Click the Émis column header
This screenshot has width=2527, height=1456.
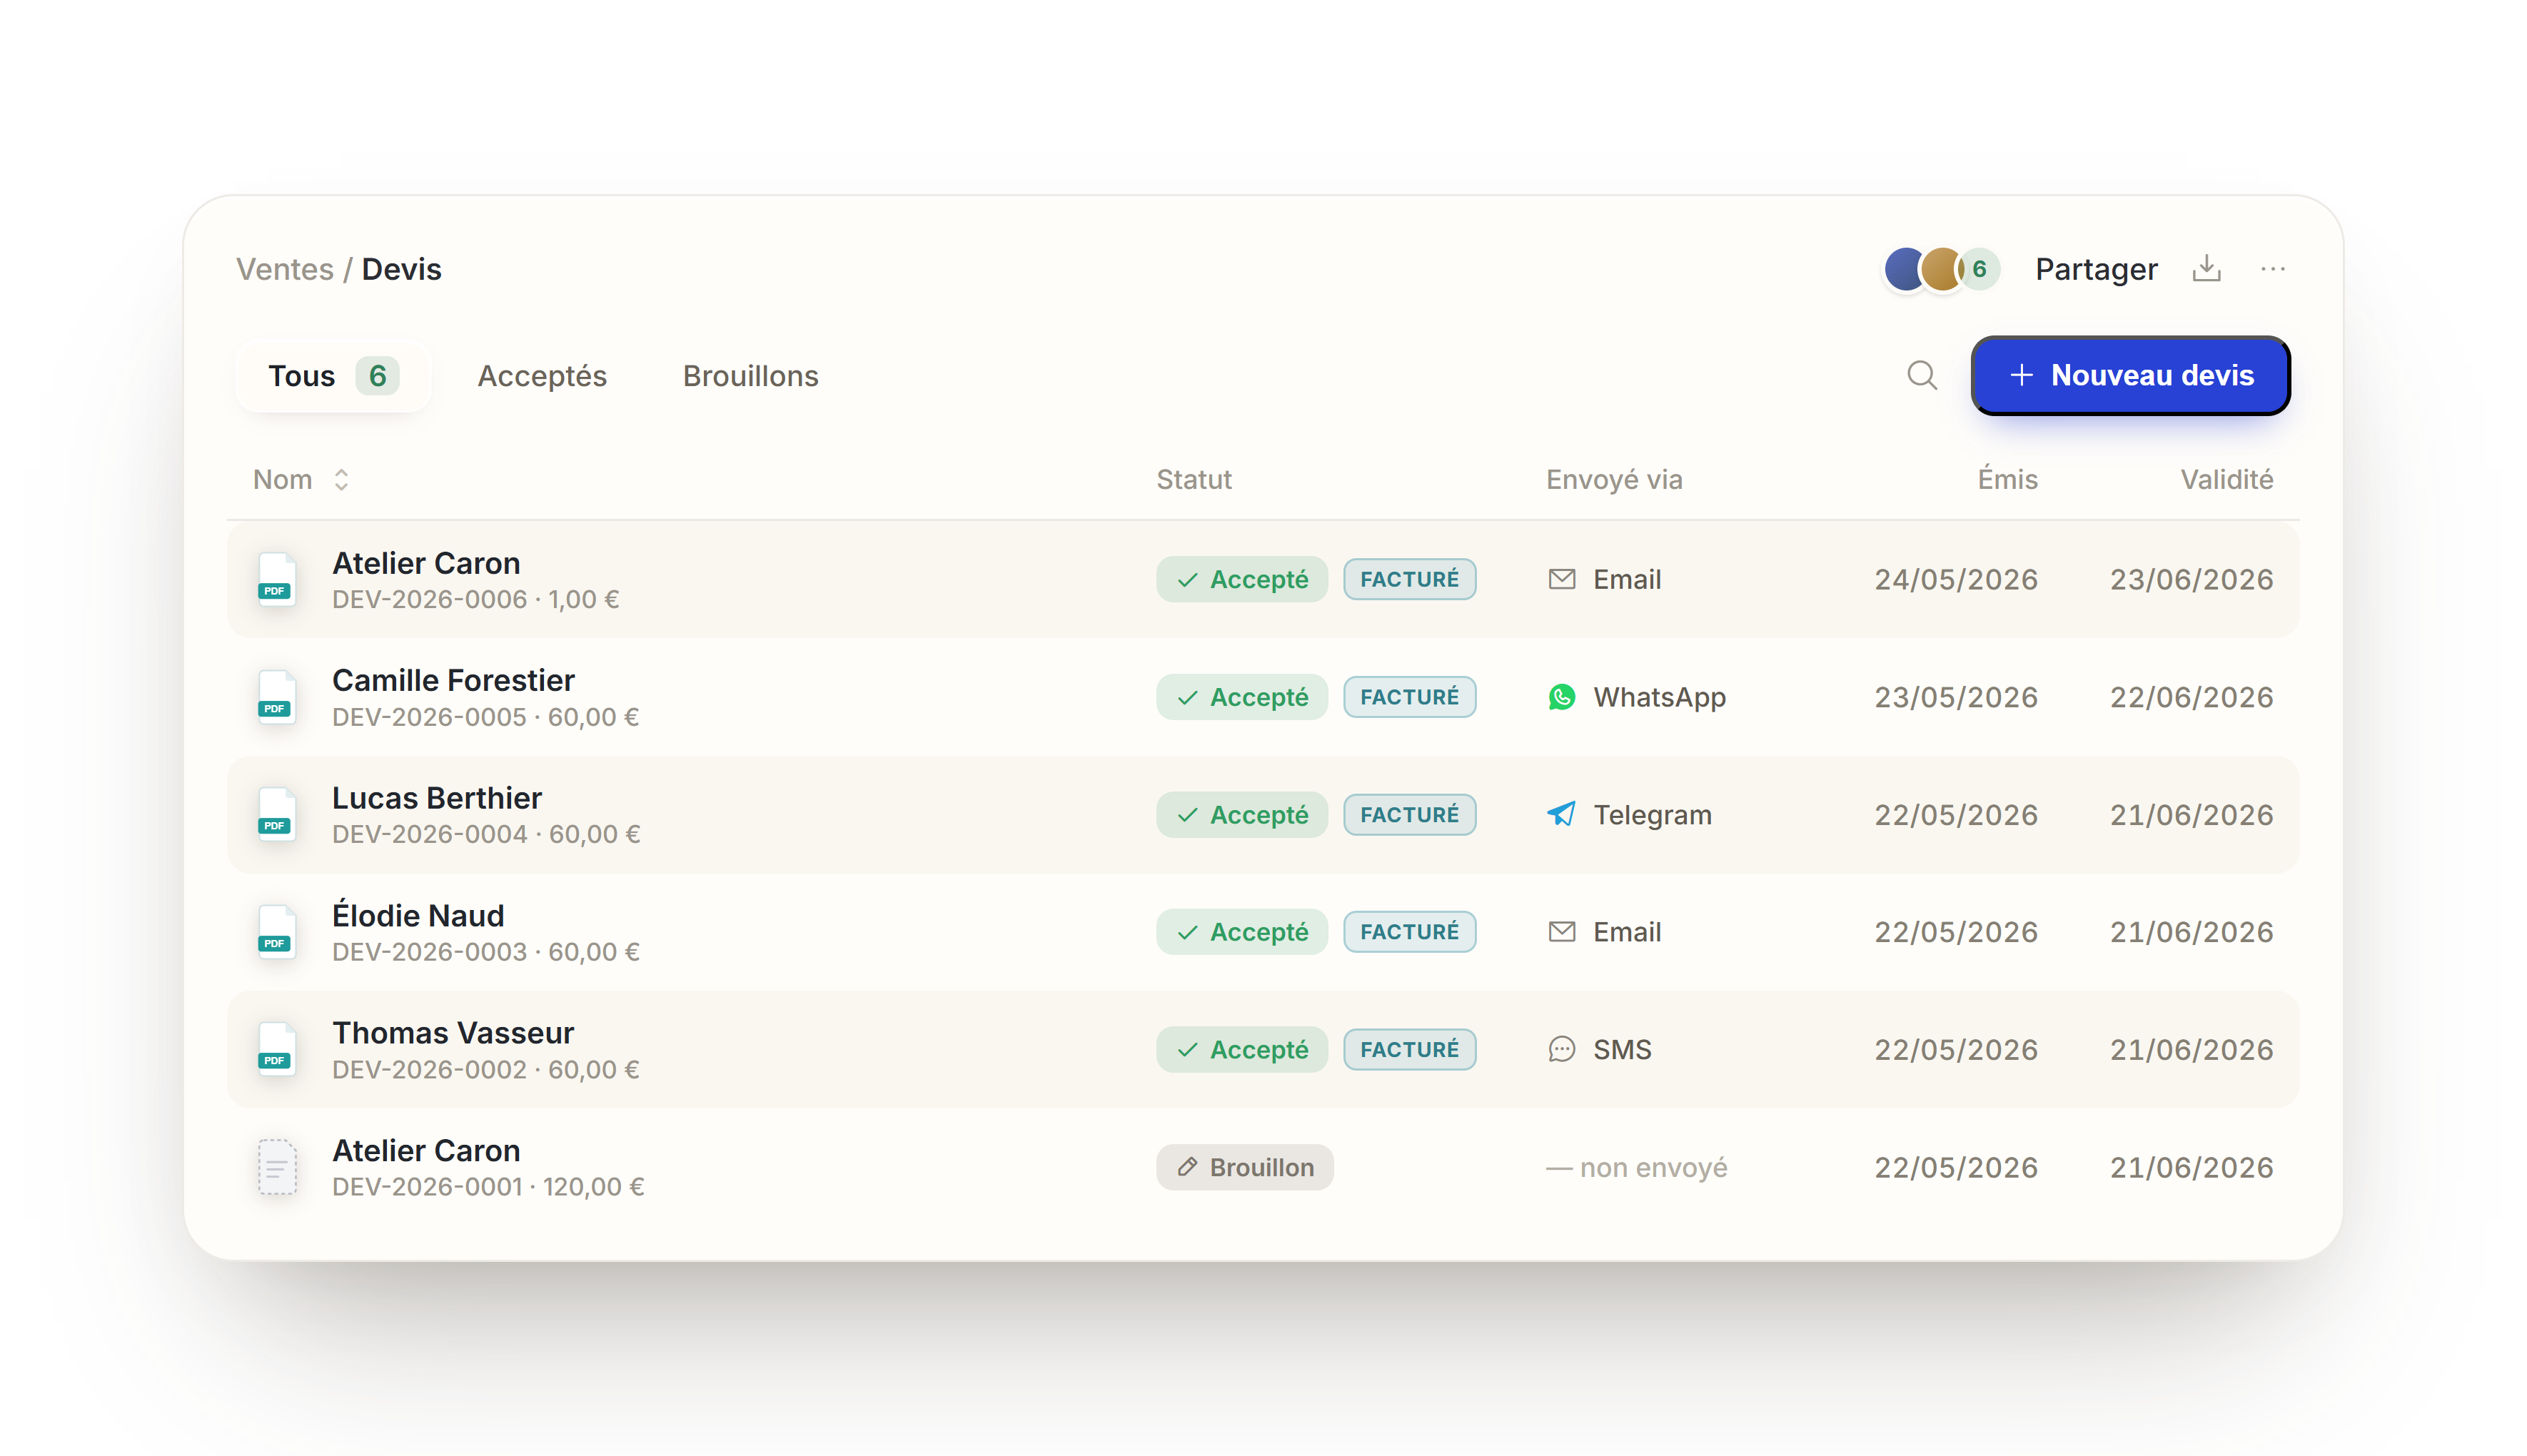[x=2007, y=479]
